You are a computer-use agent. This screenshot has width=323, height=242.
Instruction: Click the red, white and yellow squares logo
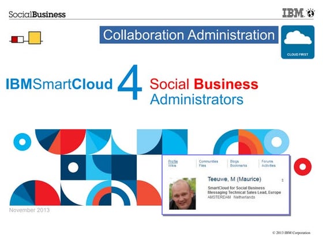(x=26, y=38)
